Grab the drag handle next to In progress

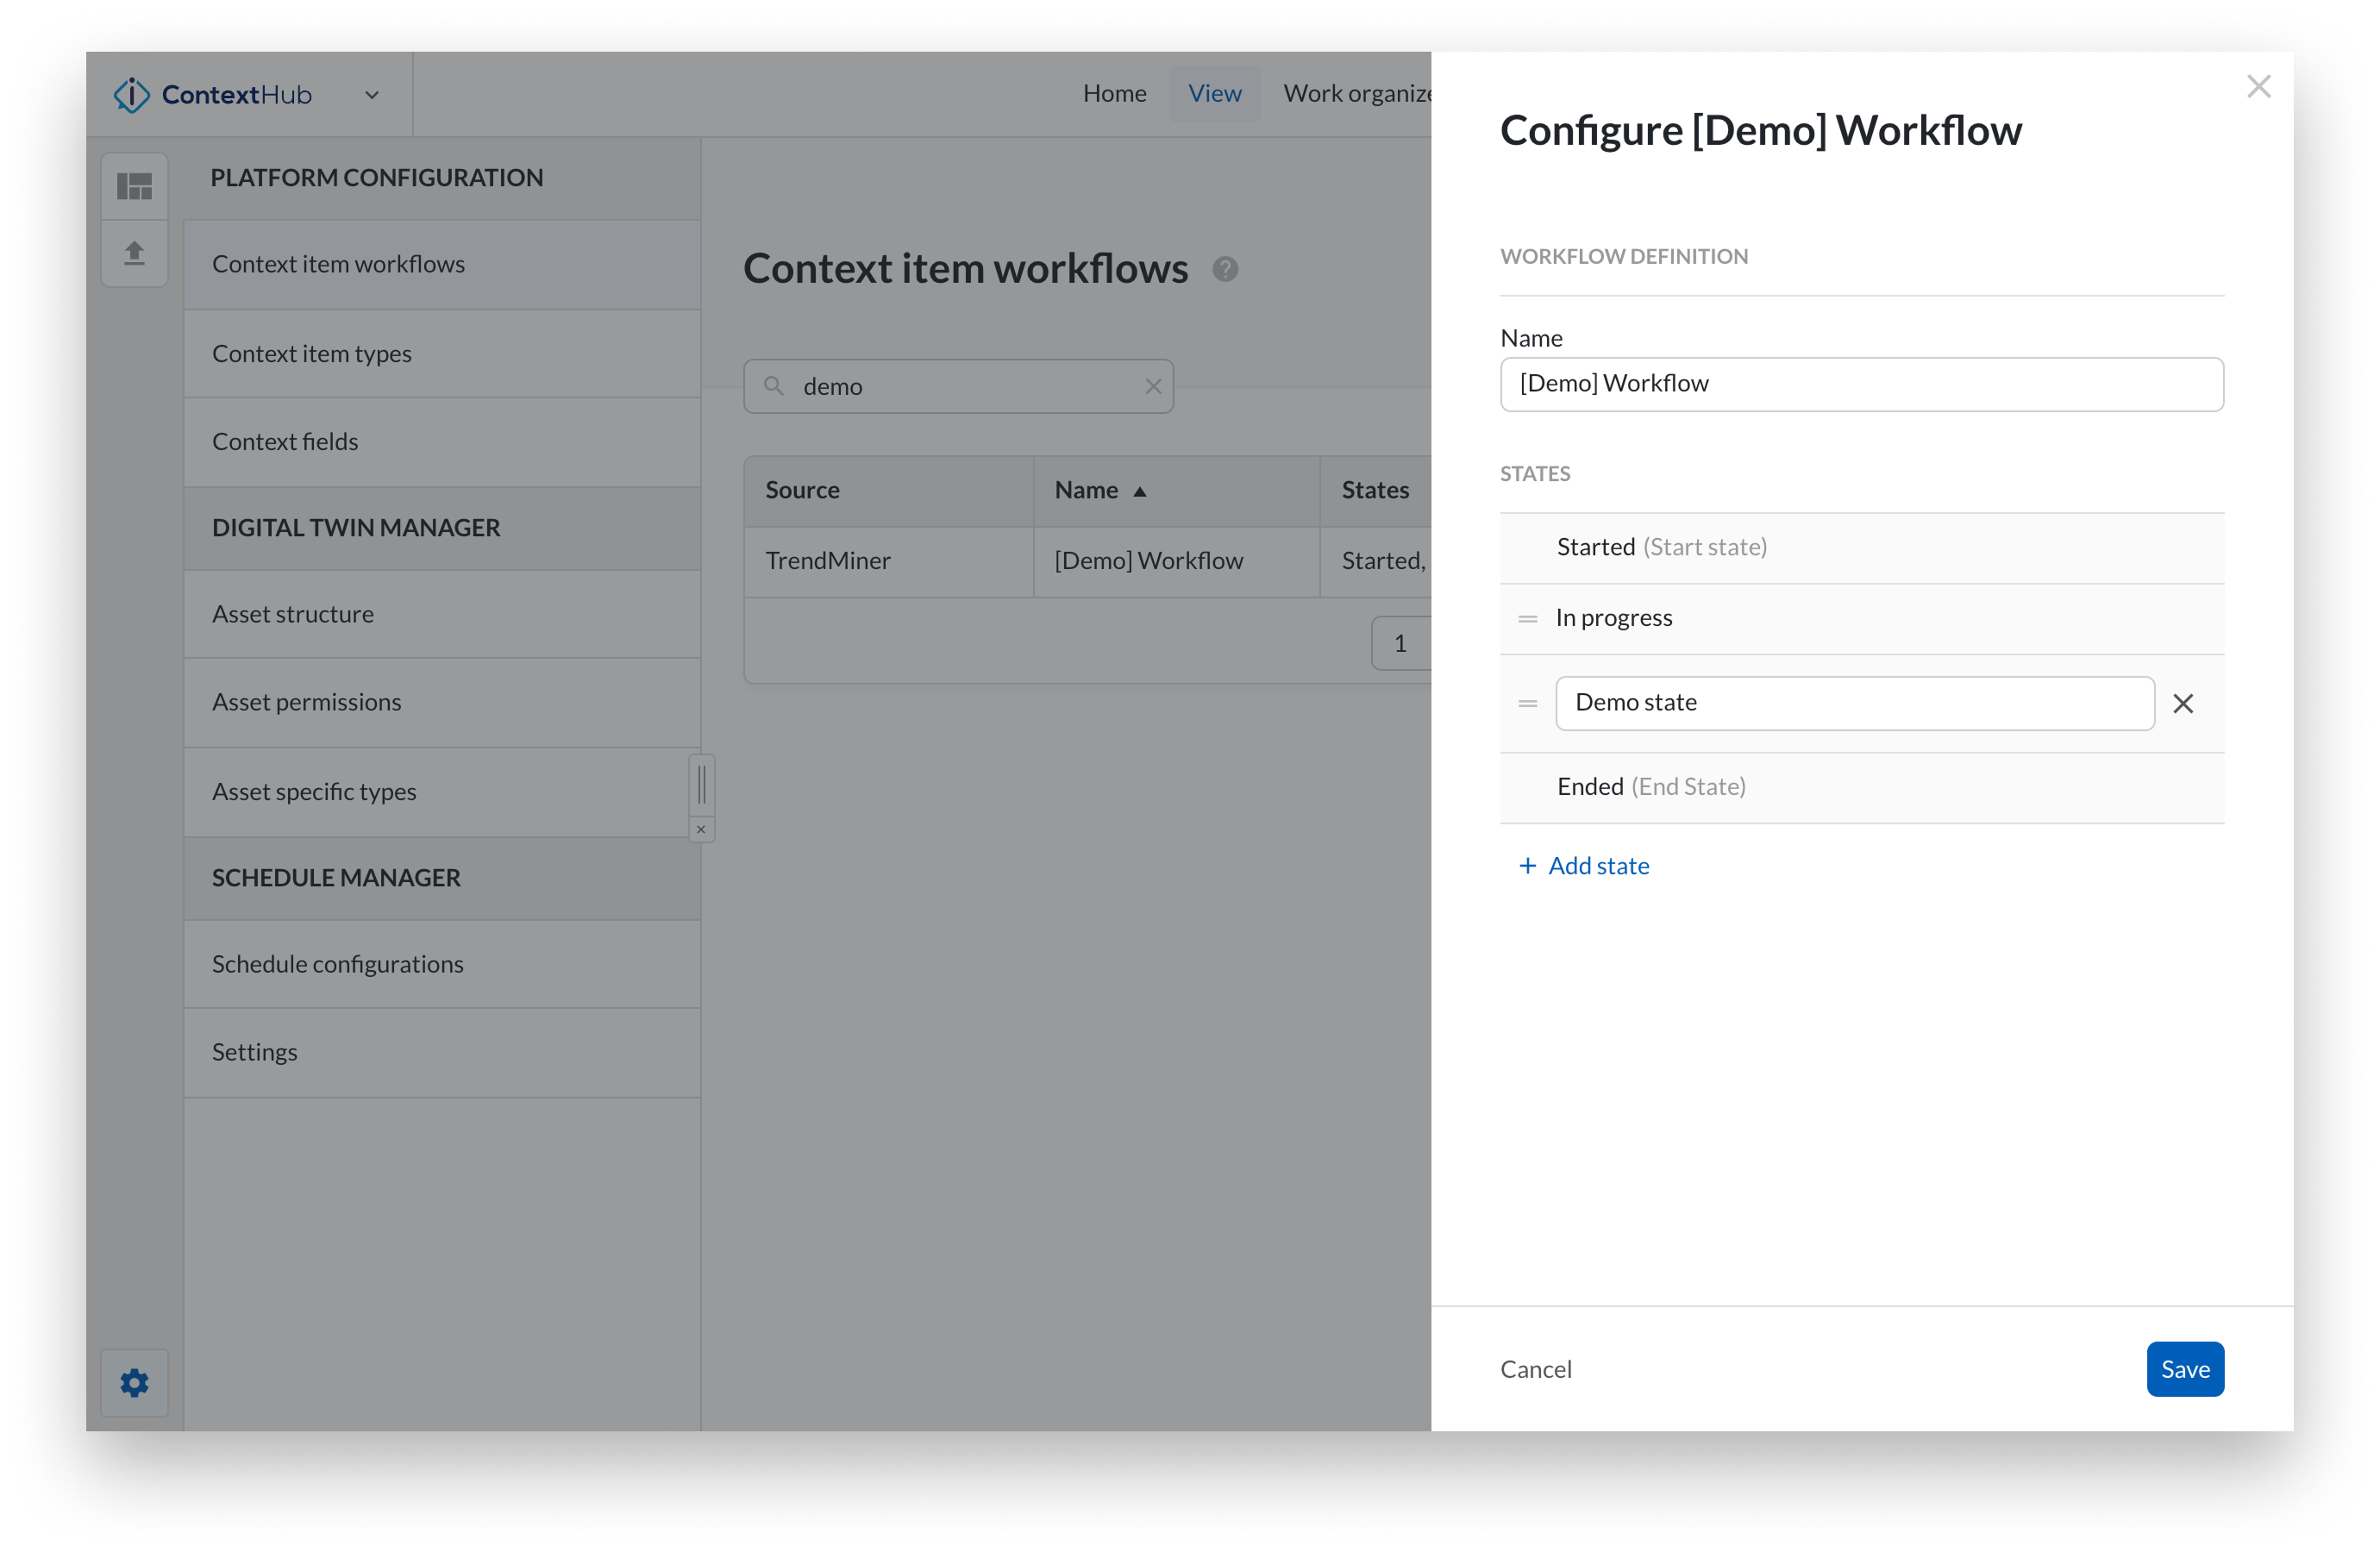click(1527, 618)
